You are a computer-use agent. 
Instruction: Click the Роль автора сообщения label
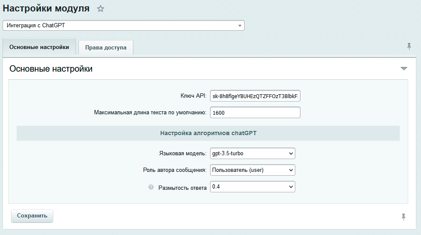[175, 170]
